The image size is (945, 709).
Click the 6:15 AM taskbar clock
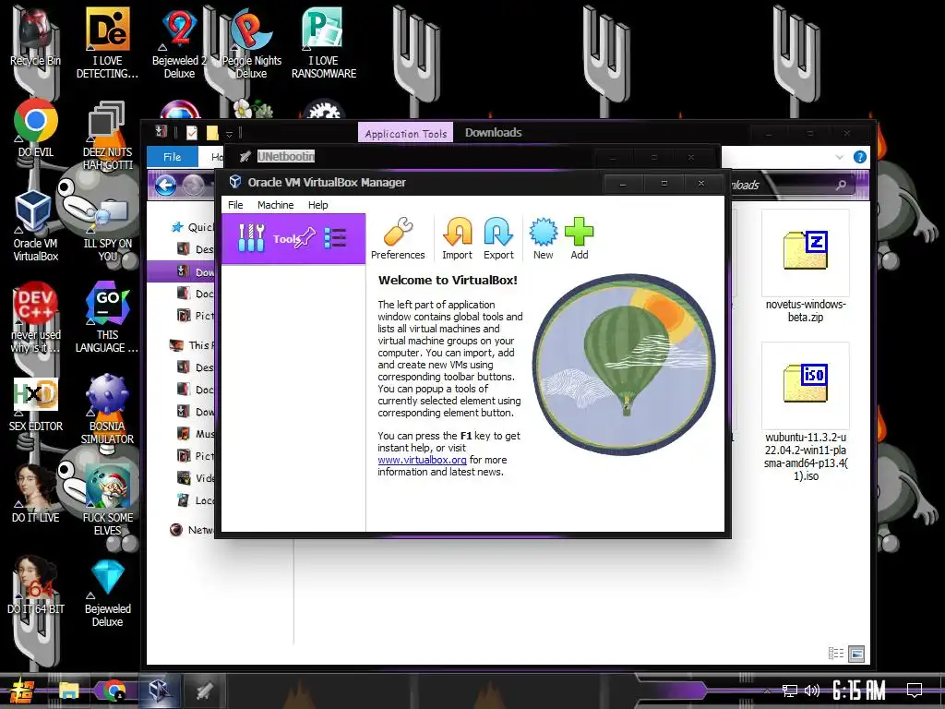coord(859,691)
